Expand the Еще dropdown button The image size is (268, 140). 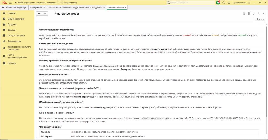[x=260, y=19]
